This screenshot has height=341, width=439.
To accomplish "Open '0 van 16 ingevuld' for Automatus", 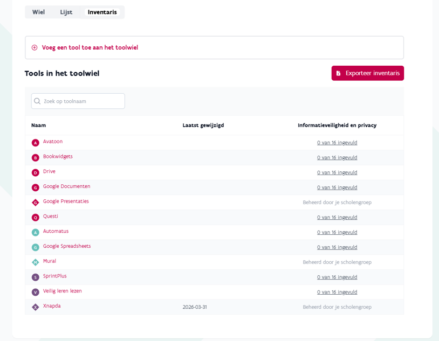I will pos(337,232).
